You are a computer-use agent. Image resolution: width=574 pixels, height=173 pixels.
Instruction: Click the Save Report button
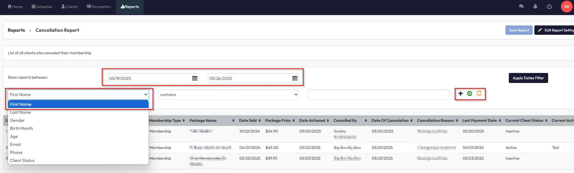pyautogui.click(x=519, y=30)
